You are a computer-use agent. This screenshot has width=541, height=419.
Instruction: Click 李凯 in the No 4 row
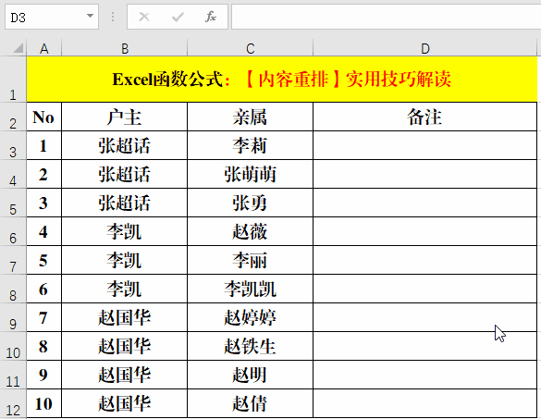[125, 231]
